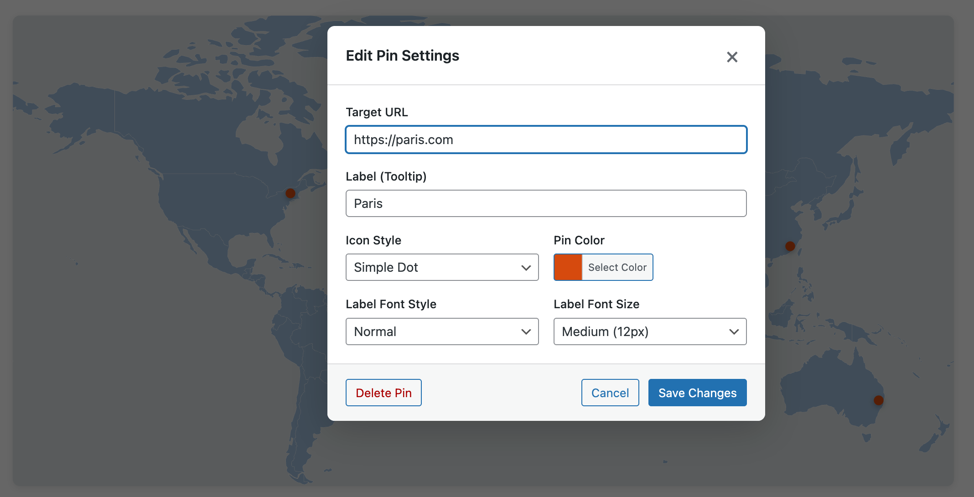The image size is (974, 497).
Task: Click the Label (Tooltip) text field
Action: pos(546,203)
